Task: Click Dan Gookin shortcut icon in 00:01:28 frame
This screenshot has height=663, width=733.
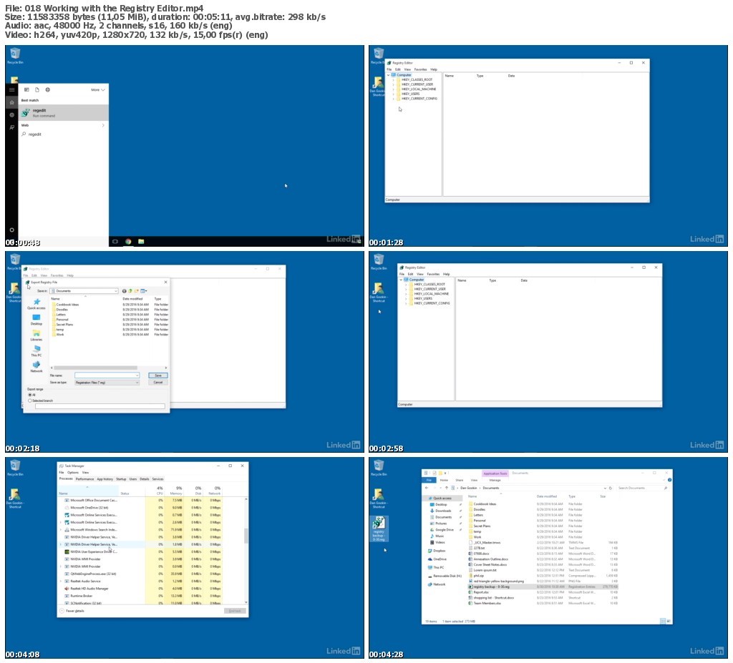Action: [378, 87]
